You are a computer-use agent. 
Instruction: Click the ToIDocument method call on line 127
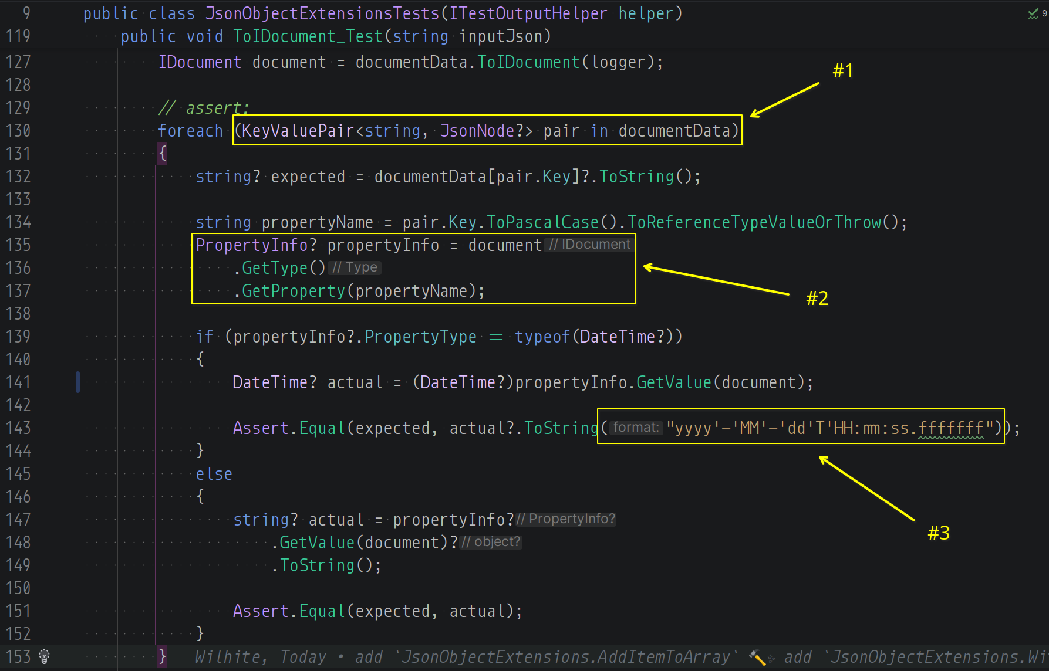pos(528,62)
